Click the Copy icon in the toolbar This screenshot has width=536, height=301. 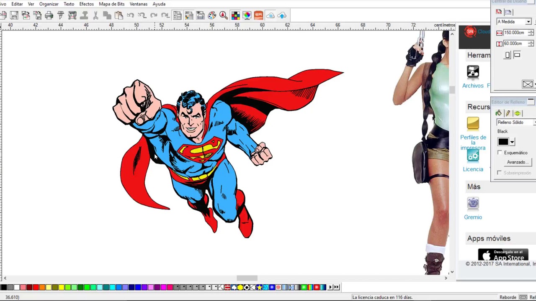(107, 15)
